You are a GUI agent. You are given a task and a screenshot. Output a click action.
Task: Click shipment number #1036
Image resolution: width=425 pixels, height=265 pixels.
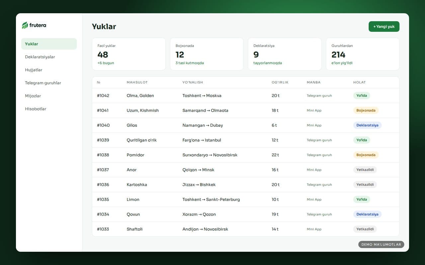click(103, 185)
